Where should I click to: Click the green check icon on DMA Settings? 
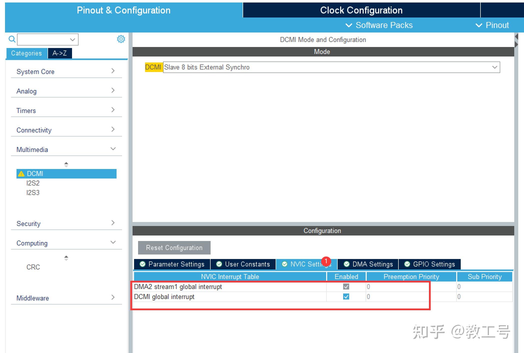click(x=347, y=264)
